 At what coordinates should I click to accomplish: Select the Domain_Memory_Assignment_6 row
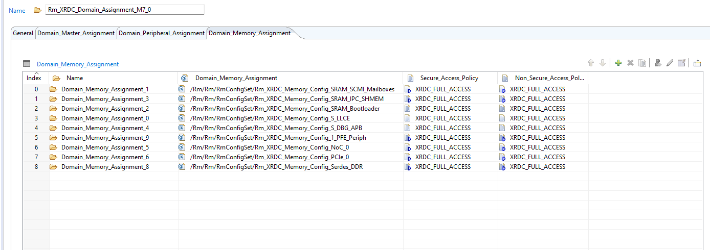105,157
